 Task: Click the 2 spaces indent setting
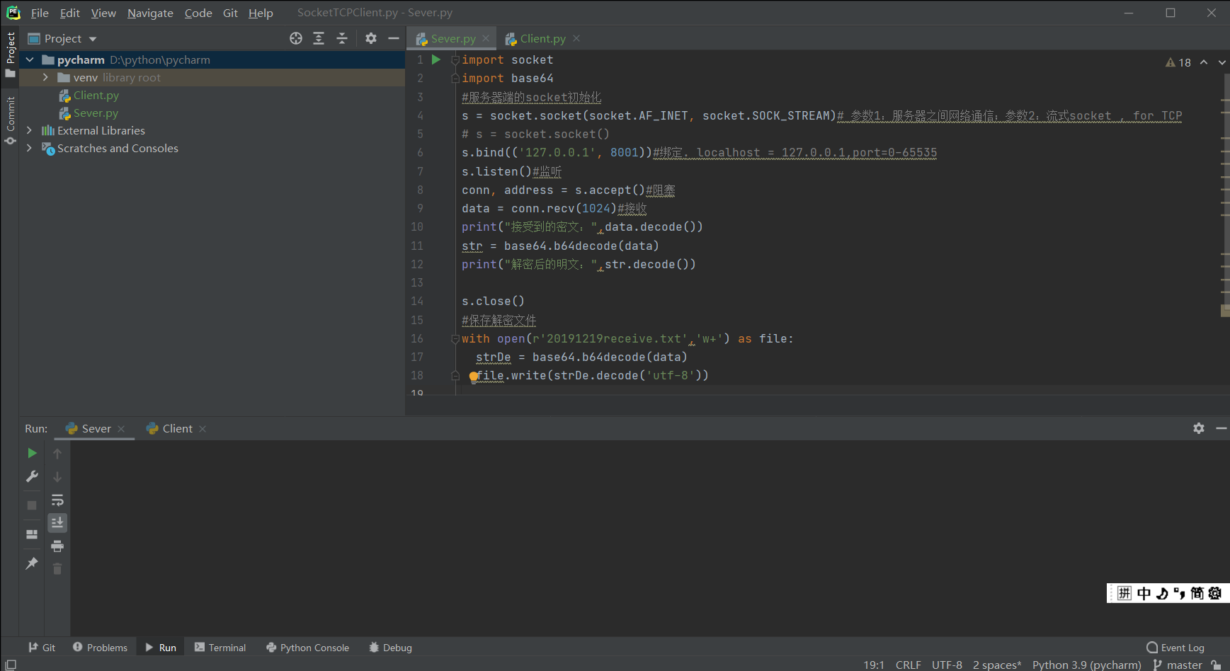pos(997,665)
